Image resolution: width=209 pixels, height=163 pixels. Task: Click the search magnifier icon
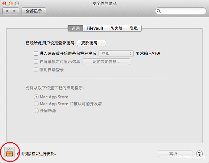pyautogui.click(x=159, y=11)
